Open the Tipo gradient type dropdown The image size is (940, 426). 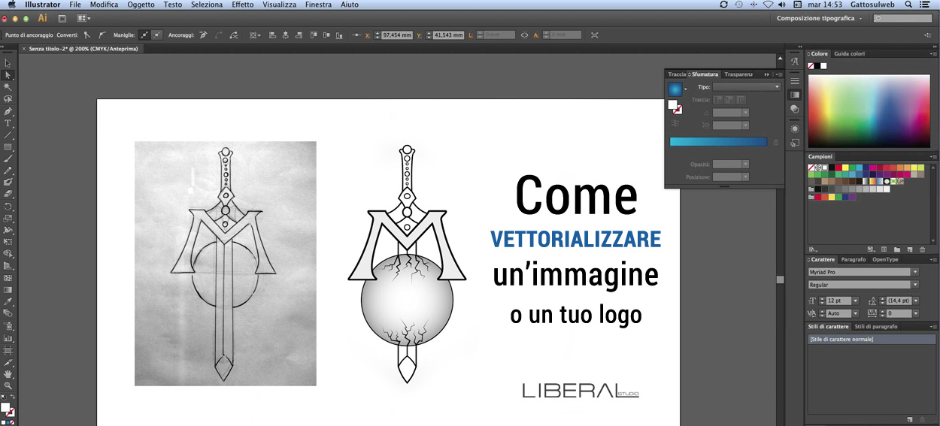point(746,87)
